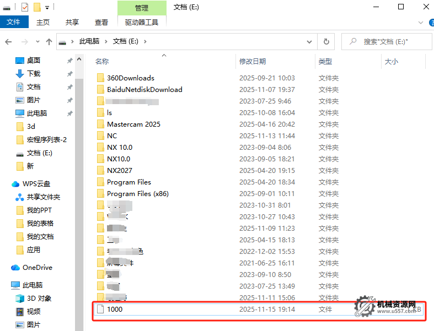The height and width of the screenshot is (331, 434).
Task: Open the Customize Quick Access Toolbar dropdown
Action: pos(47,8)
